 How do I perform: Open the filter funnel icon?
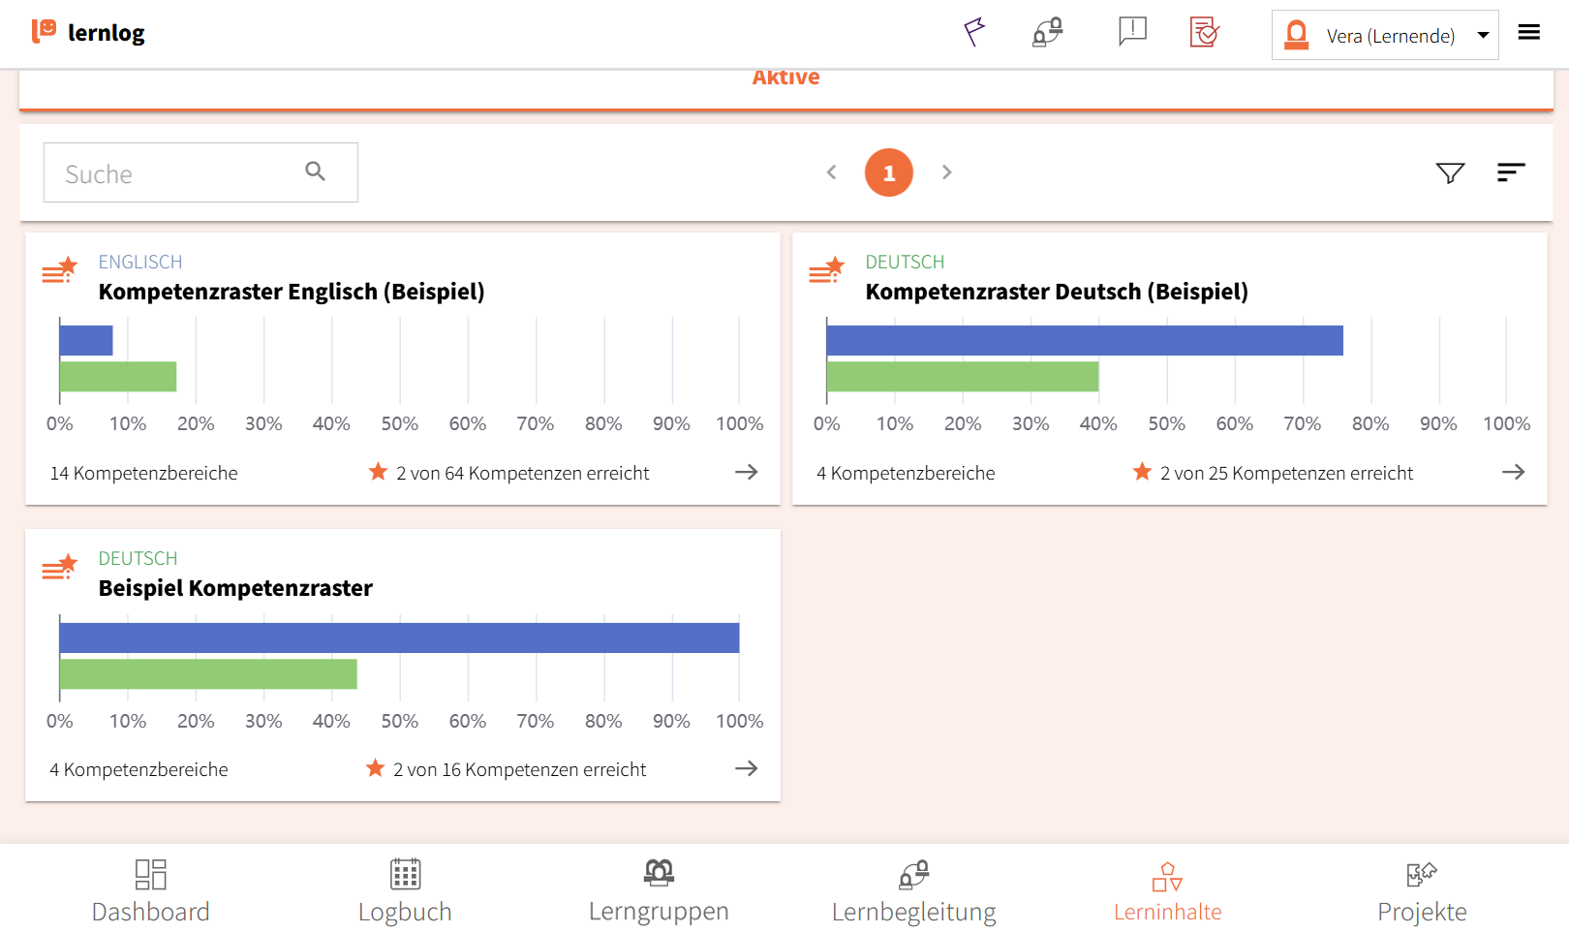click(x=1450, y=173)
